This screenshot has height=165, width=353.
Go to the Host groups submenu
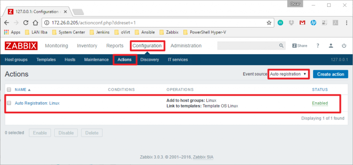pyautogui.click(x=16, y=60)
